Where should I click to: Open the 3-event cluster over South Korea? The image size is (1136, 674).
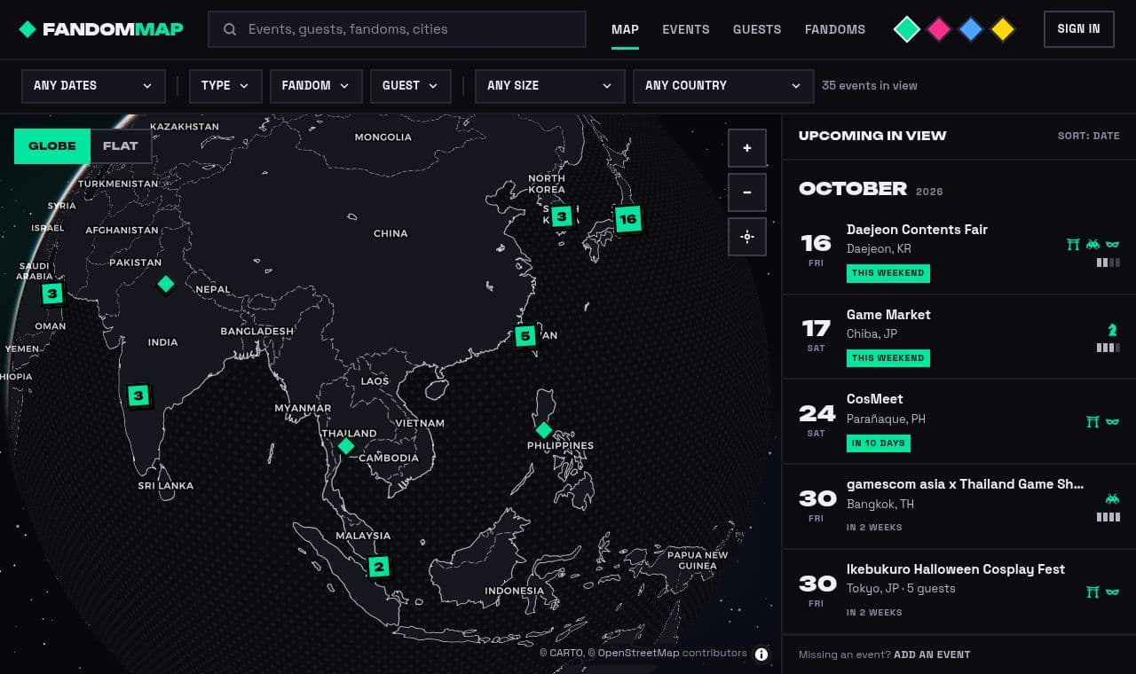click(x=561, y=216)
